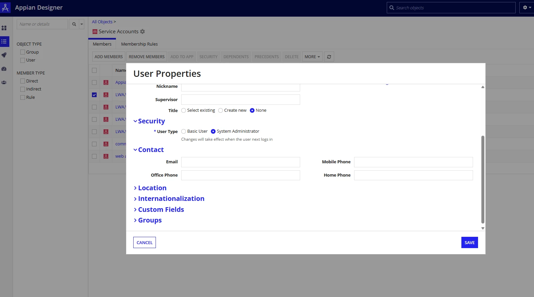Click the DEPENDENTS toolbar button
Viewport: 534px width, 297px height.
coord(236,57)
